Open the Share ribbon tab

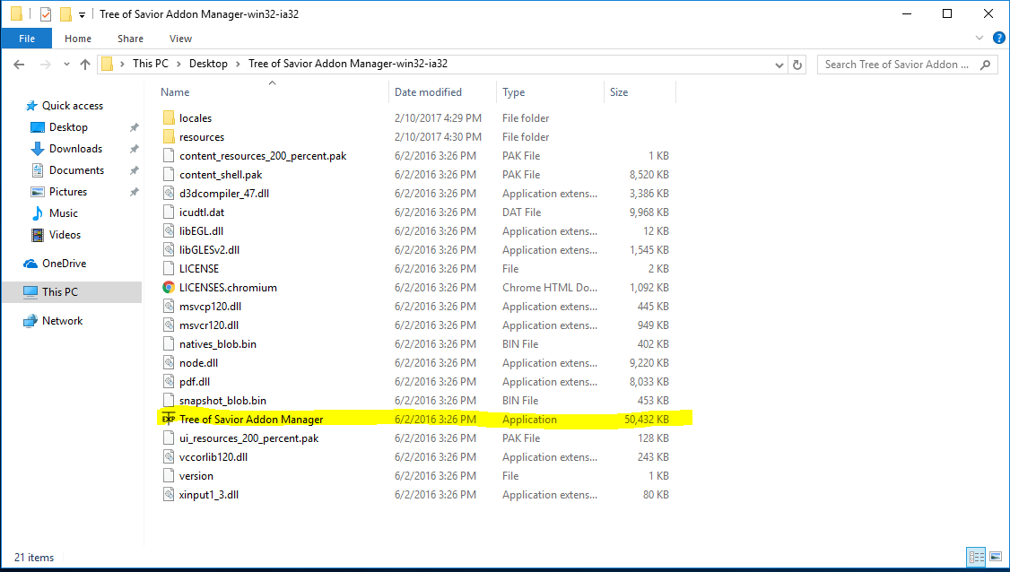coord(130,39)
